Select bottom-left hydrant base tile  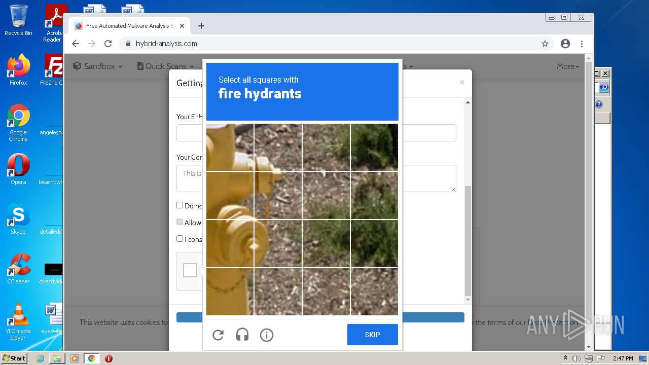[x=230, y=291]
